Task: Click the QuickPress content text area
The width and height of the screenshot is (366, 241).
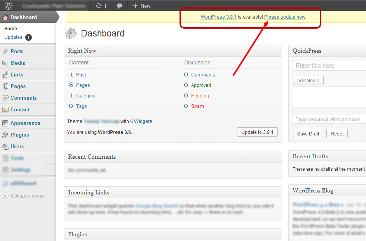Action: pyautogui.click(x=329, y=97)
